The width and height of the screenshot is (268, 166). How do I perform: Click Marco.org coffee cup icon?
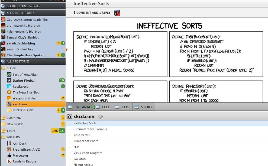[9, 155]
